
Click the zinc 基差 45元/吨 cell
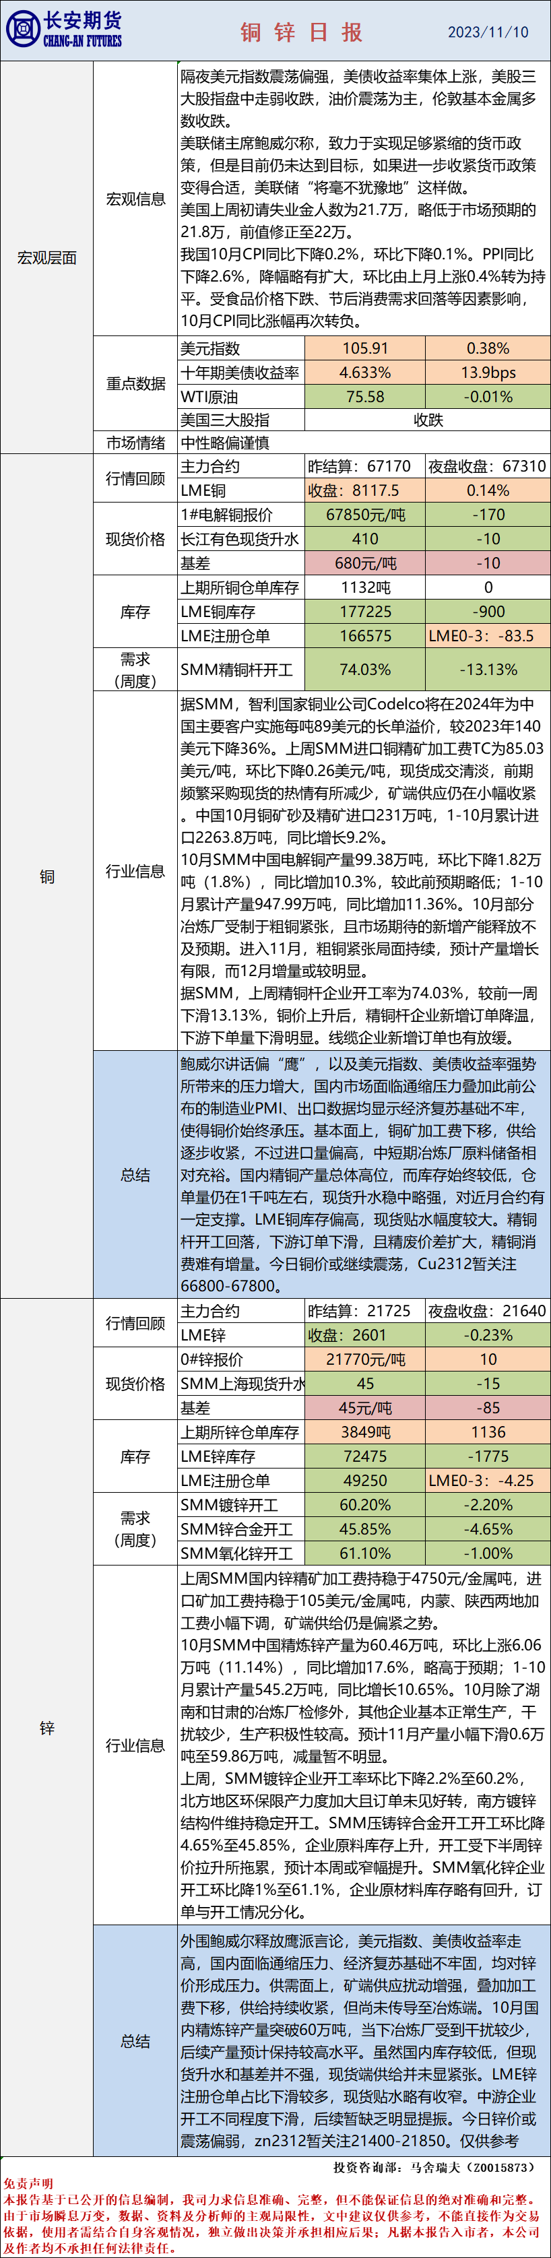tap(365, 1408)
